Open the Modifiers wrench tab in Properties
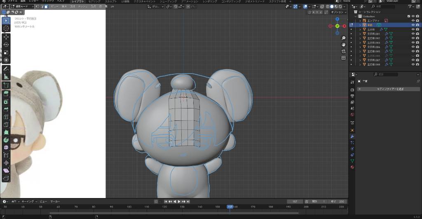The width and height of the screenshot is (422, 219). pos(352,136)
